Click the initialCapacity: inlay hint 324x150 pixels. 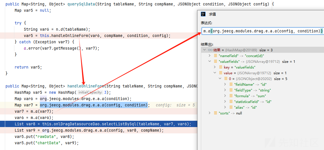(90, 92)
